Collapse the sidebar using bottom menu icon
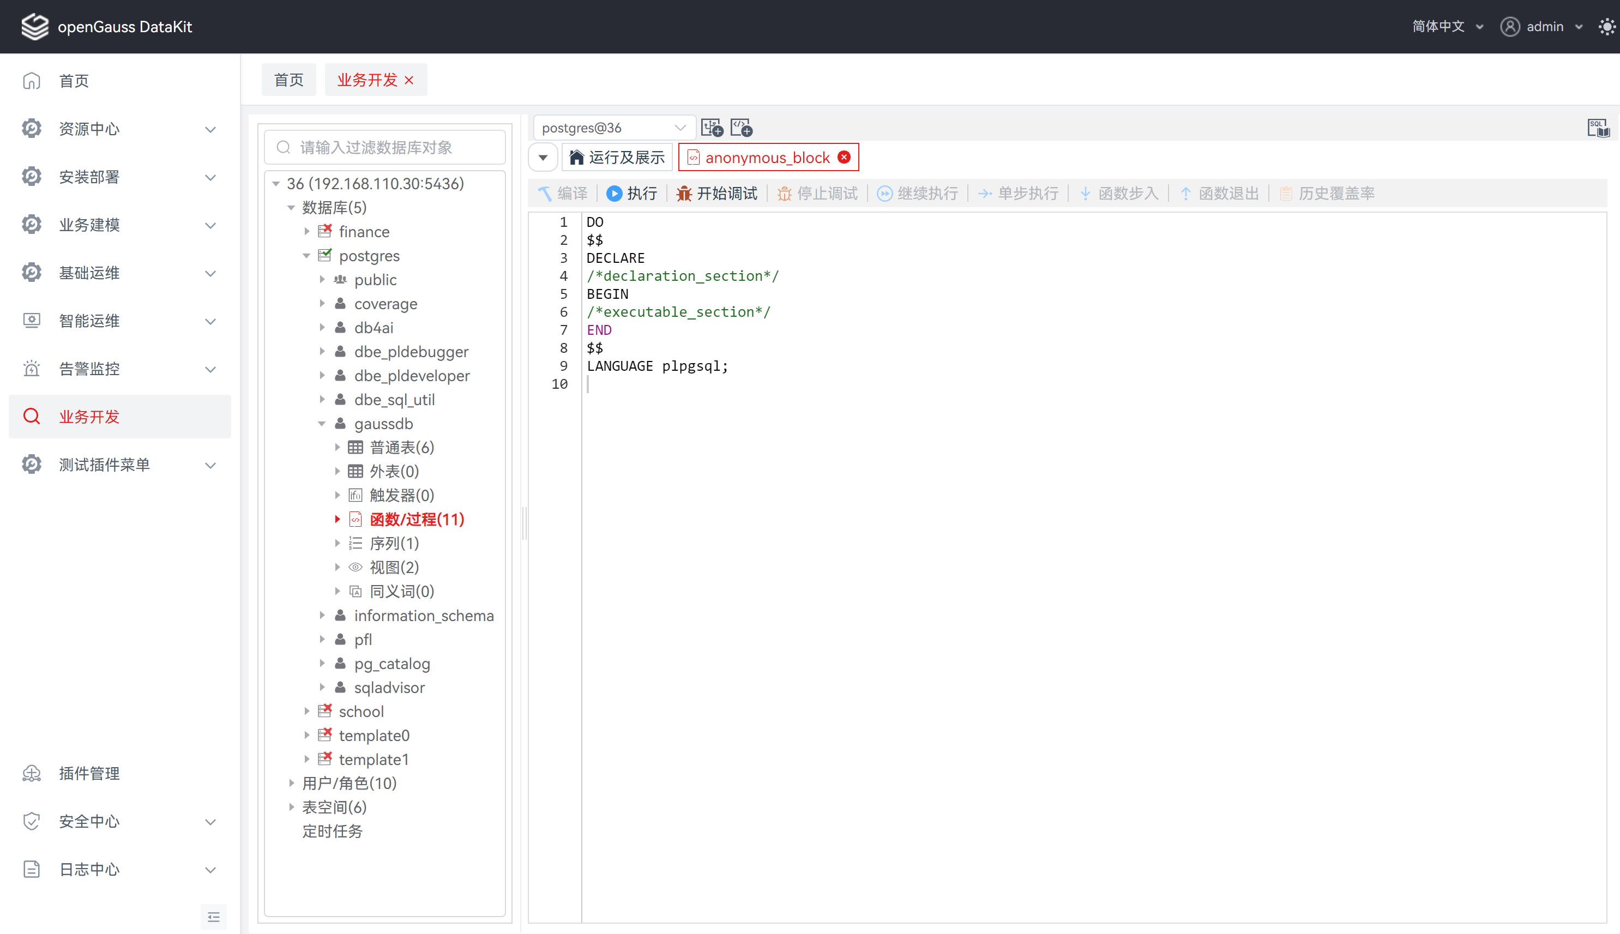Screen dimensions: 1620x934 pos(214,917)
